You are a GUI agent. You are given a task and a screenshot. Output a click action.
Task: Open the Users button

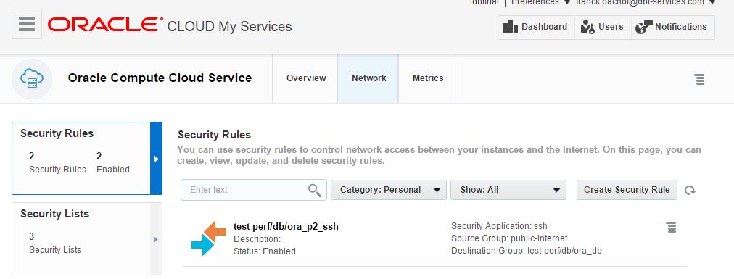603,27
